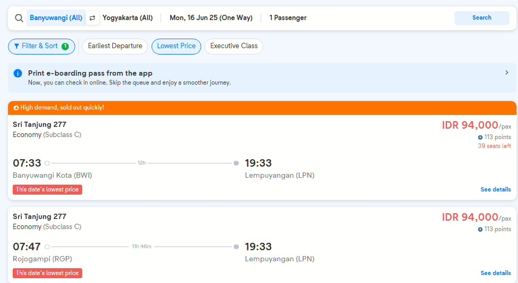The height and width of the screenshot is (283, 518).
Task: Click Print e-boarding pass from the app
Action: (x=90, y=73)
